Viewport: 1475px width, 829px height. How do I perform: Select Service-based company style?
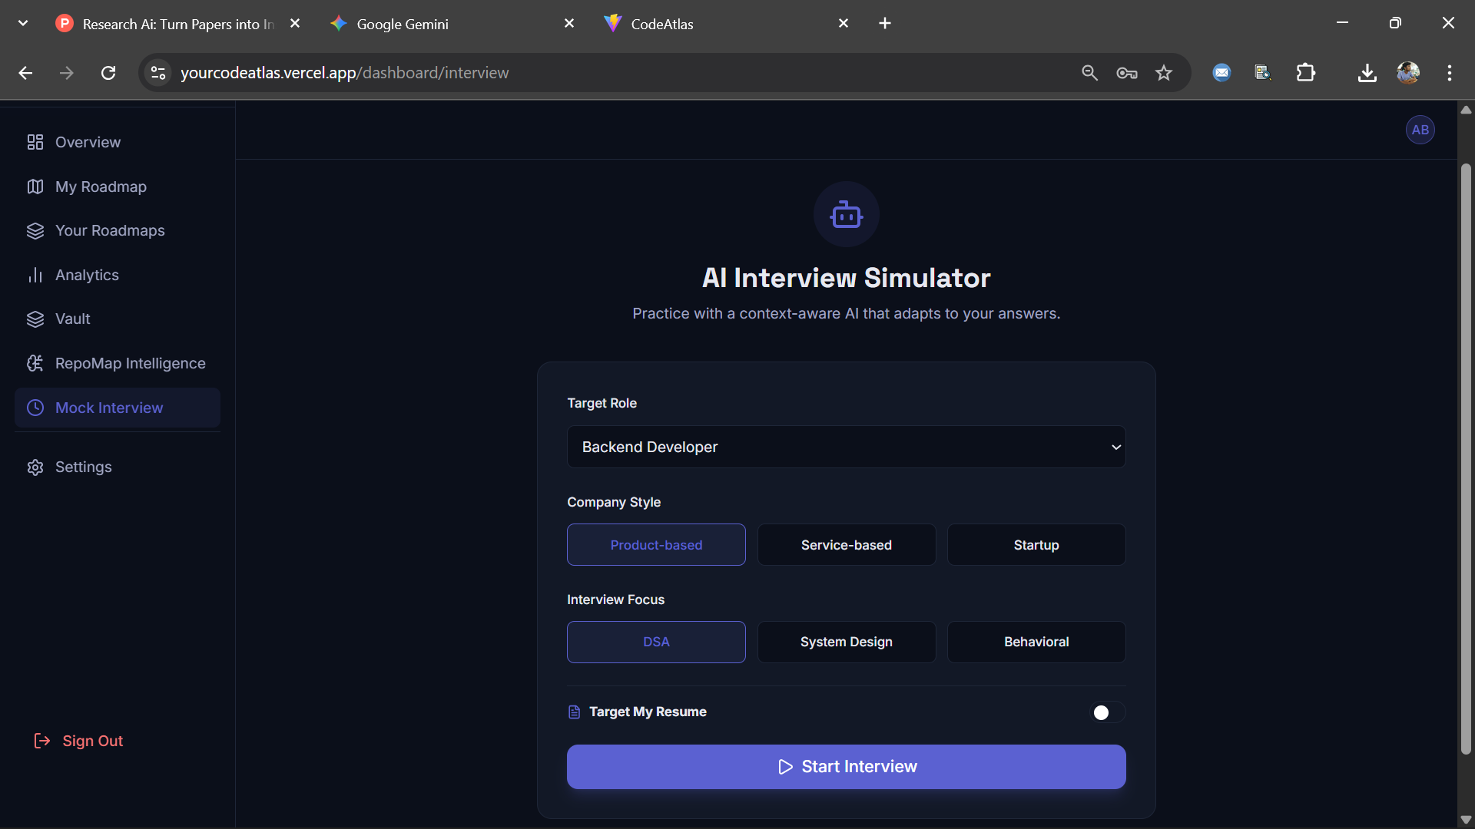846,545
